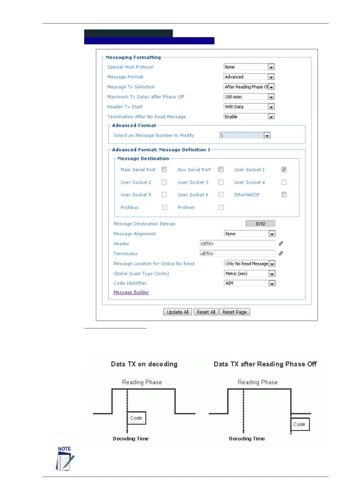This screenshot has width=354, height=501.
Task: Uncheck the User Socket 1 checkbox
Action: coord(284,169)
